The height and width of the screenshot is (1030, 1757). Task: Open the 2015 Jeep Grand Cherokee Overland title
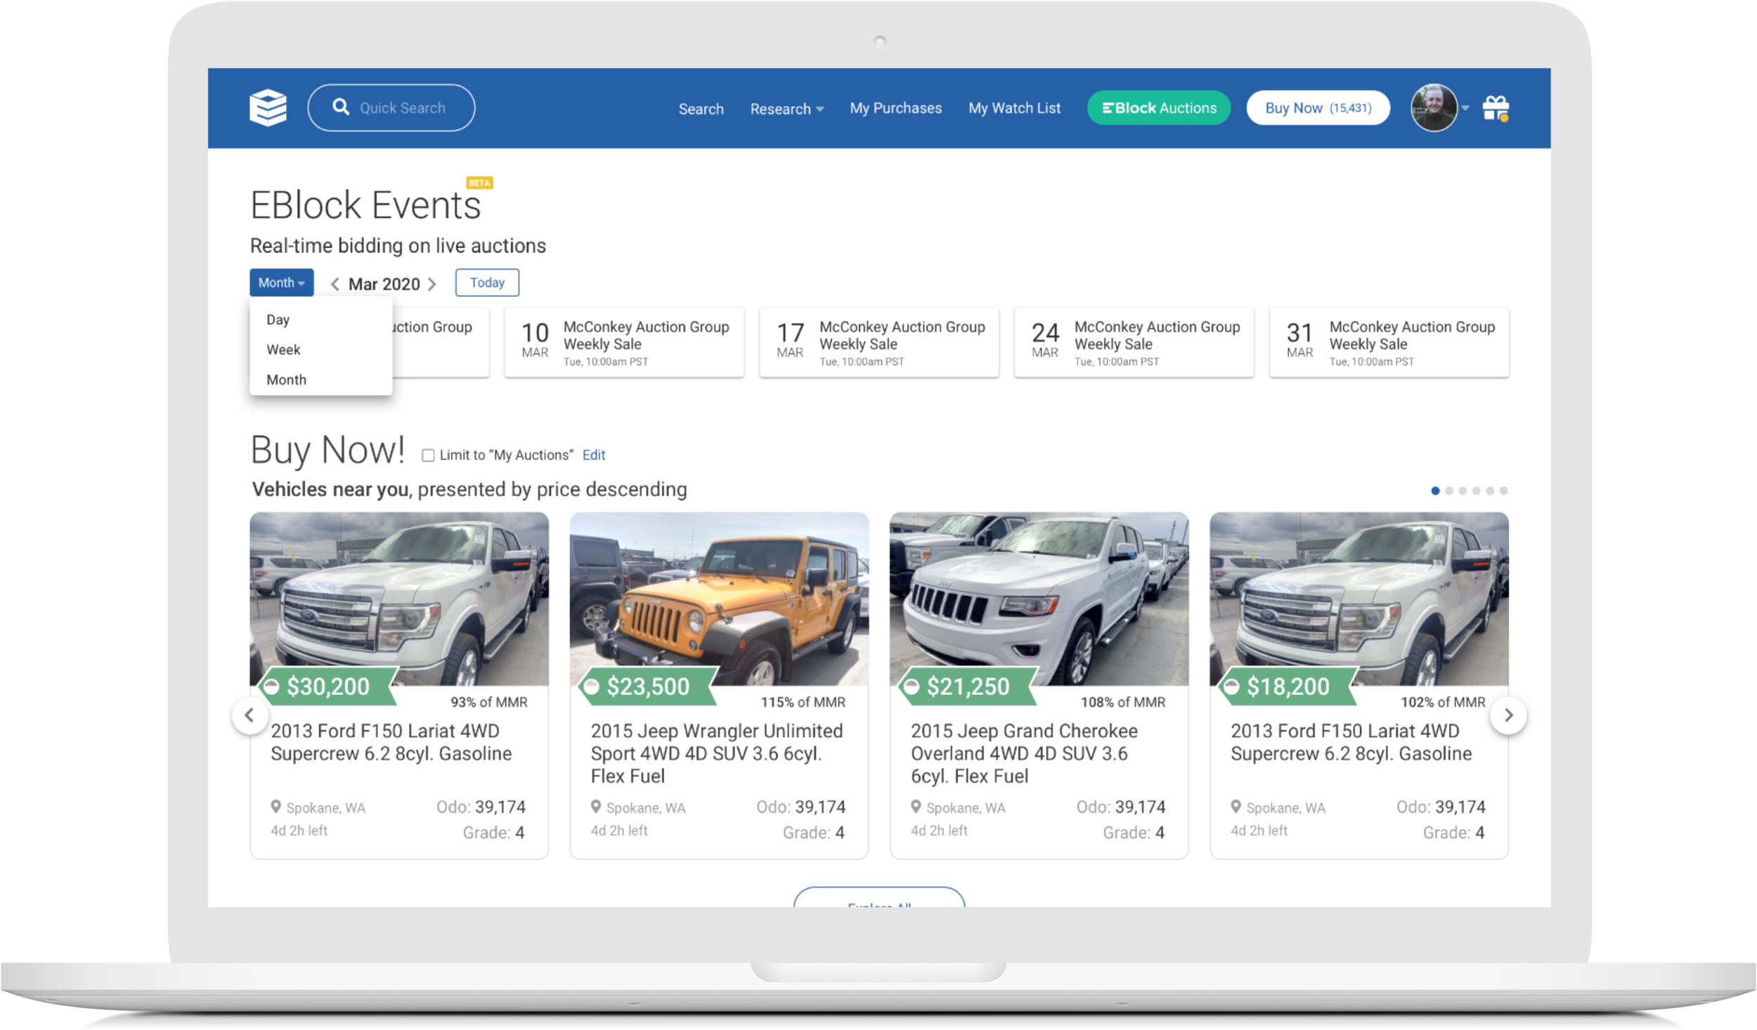point(1024,753)
